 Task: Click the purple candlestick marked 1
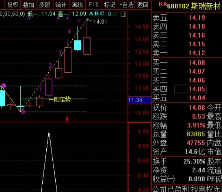click(x=49, y=87)
